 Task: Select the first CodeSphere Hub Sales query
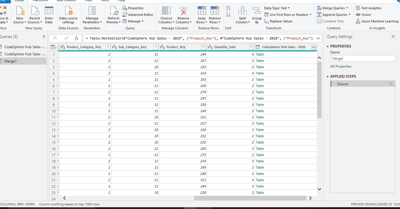pos(23,47)
